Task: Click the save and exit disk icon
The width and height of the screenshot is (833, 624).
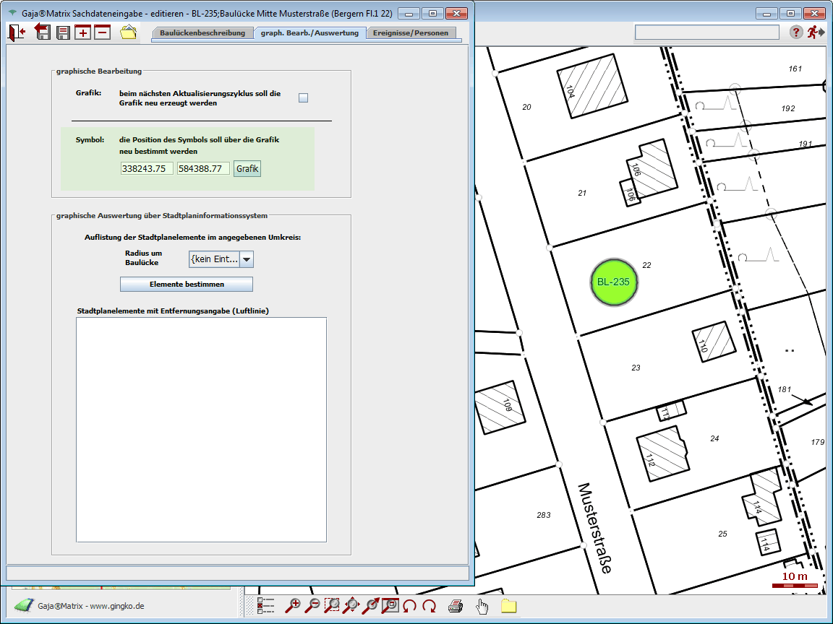Action: coord(43,32)
